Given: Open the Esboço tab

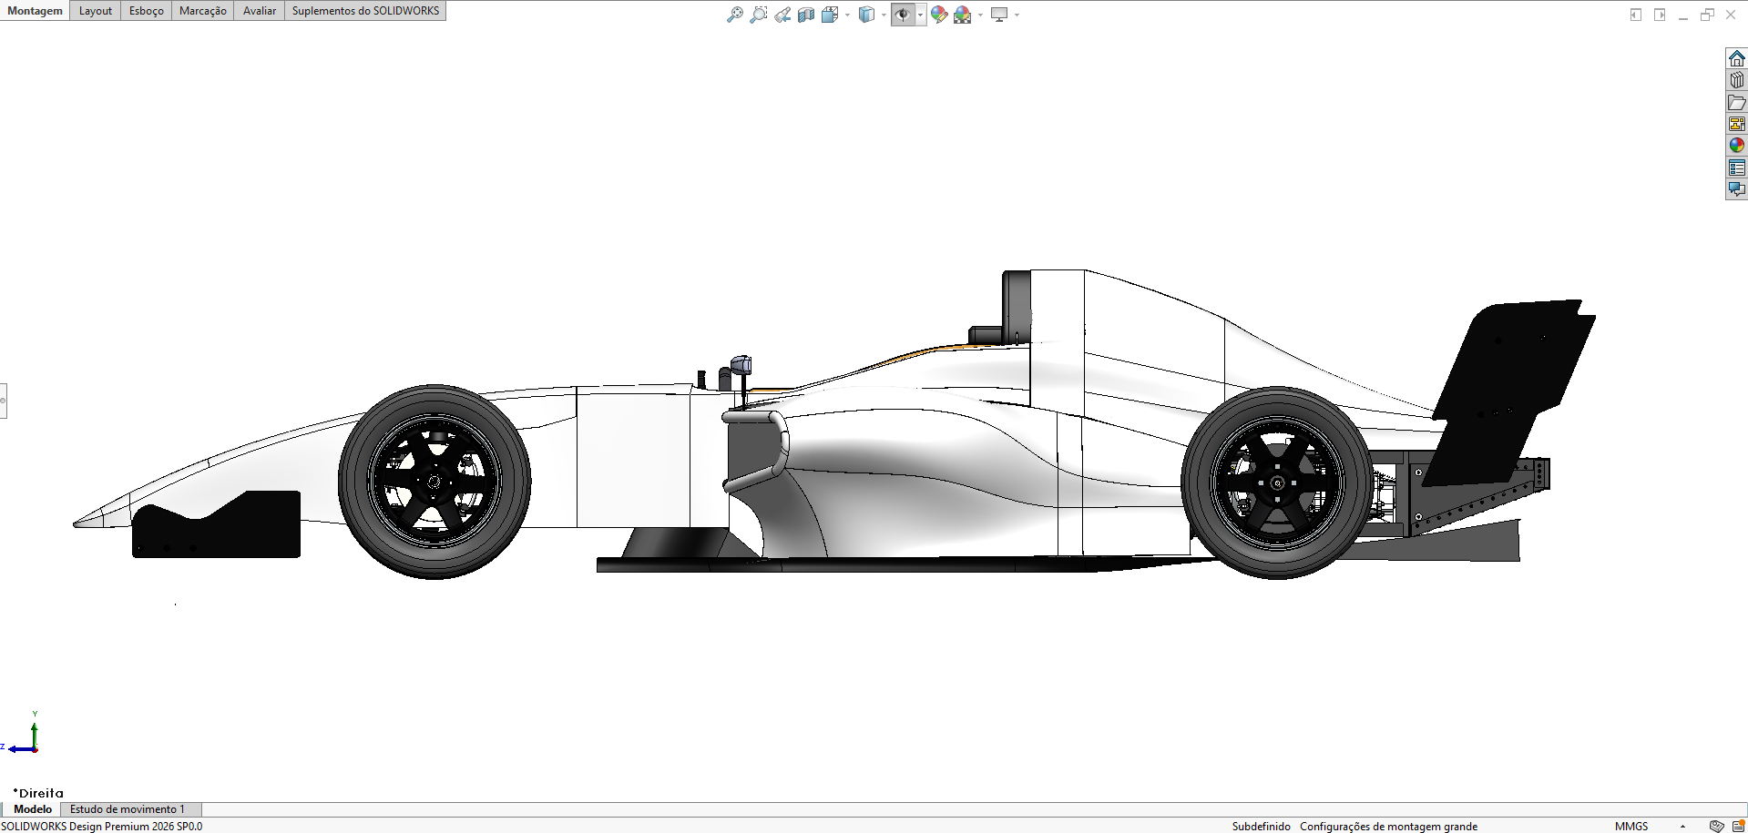Looking at the screenshot, I should coord(147,11).
